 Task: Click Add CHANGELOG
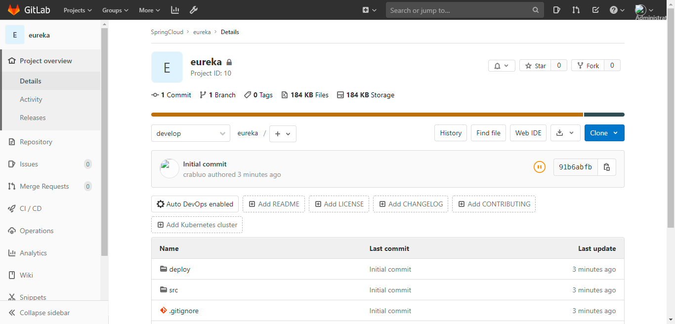(411, 204)
